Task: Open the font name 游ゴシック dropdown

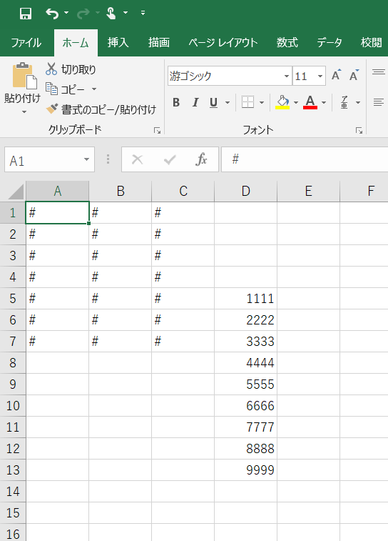Action: coord(287,76)
